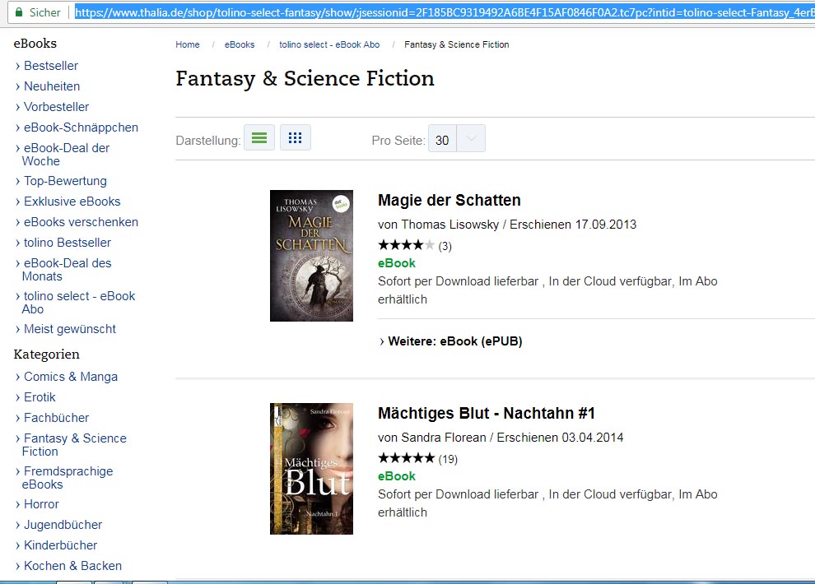Click author Sandra Florean line

tap(501, 438)
